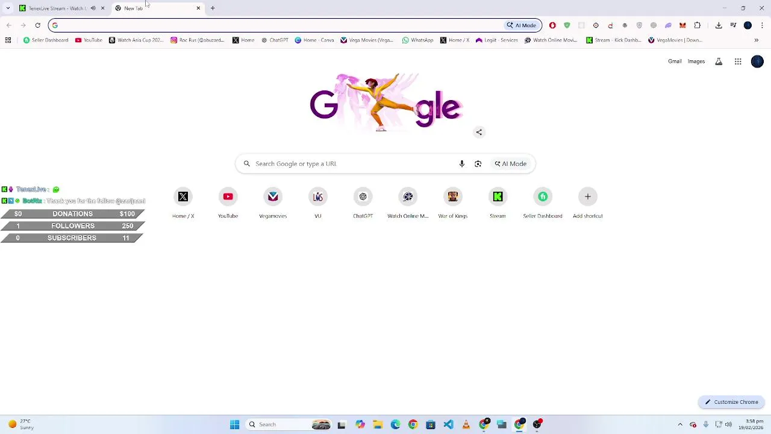This screenshot has height=434, width=771.
Task: Open the X (Home) shortcut tile
Action: [x=183, y=203]
